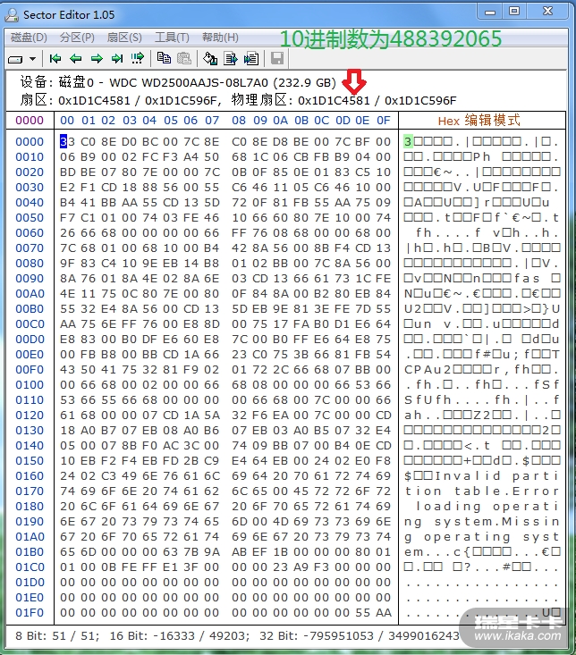Screen dimensions: 576x655
Task: Click ASCII text 'tion table.Error'
Action: [x=481, y=491]
